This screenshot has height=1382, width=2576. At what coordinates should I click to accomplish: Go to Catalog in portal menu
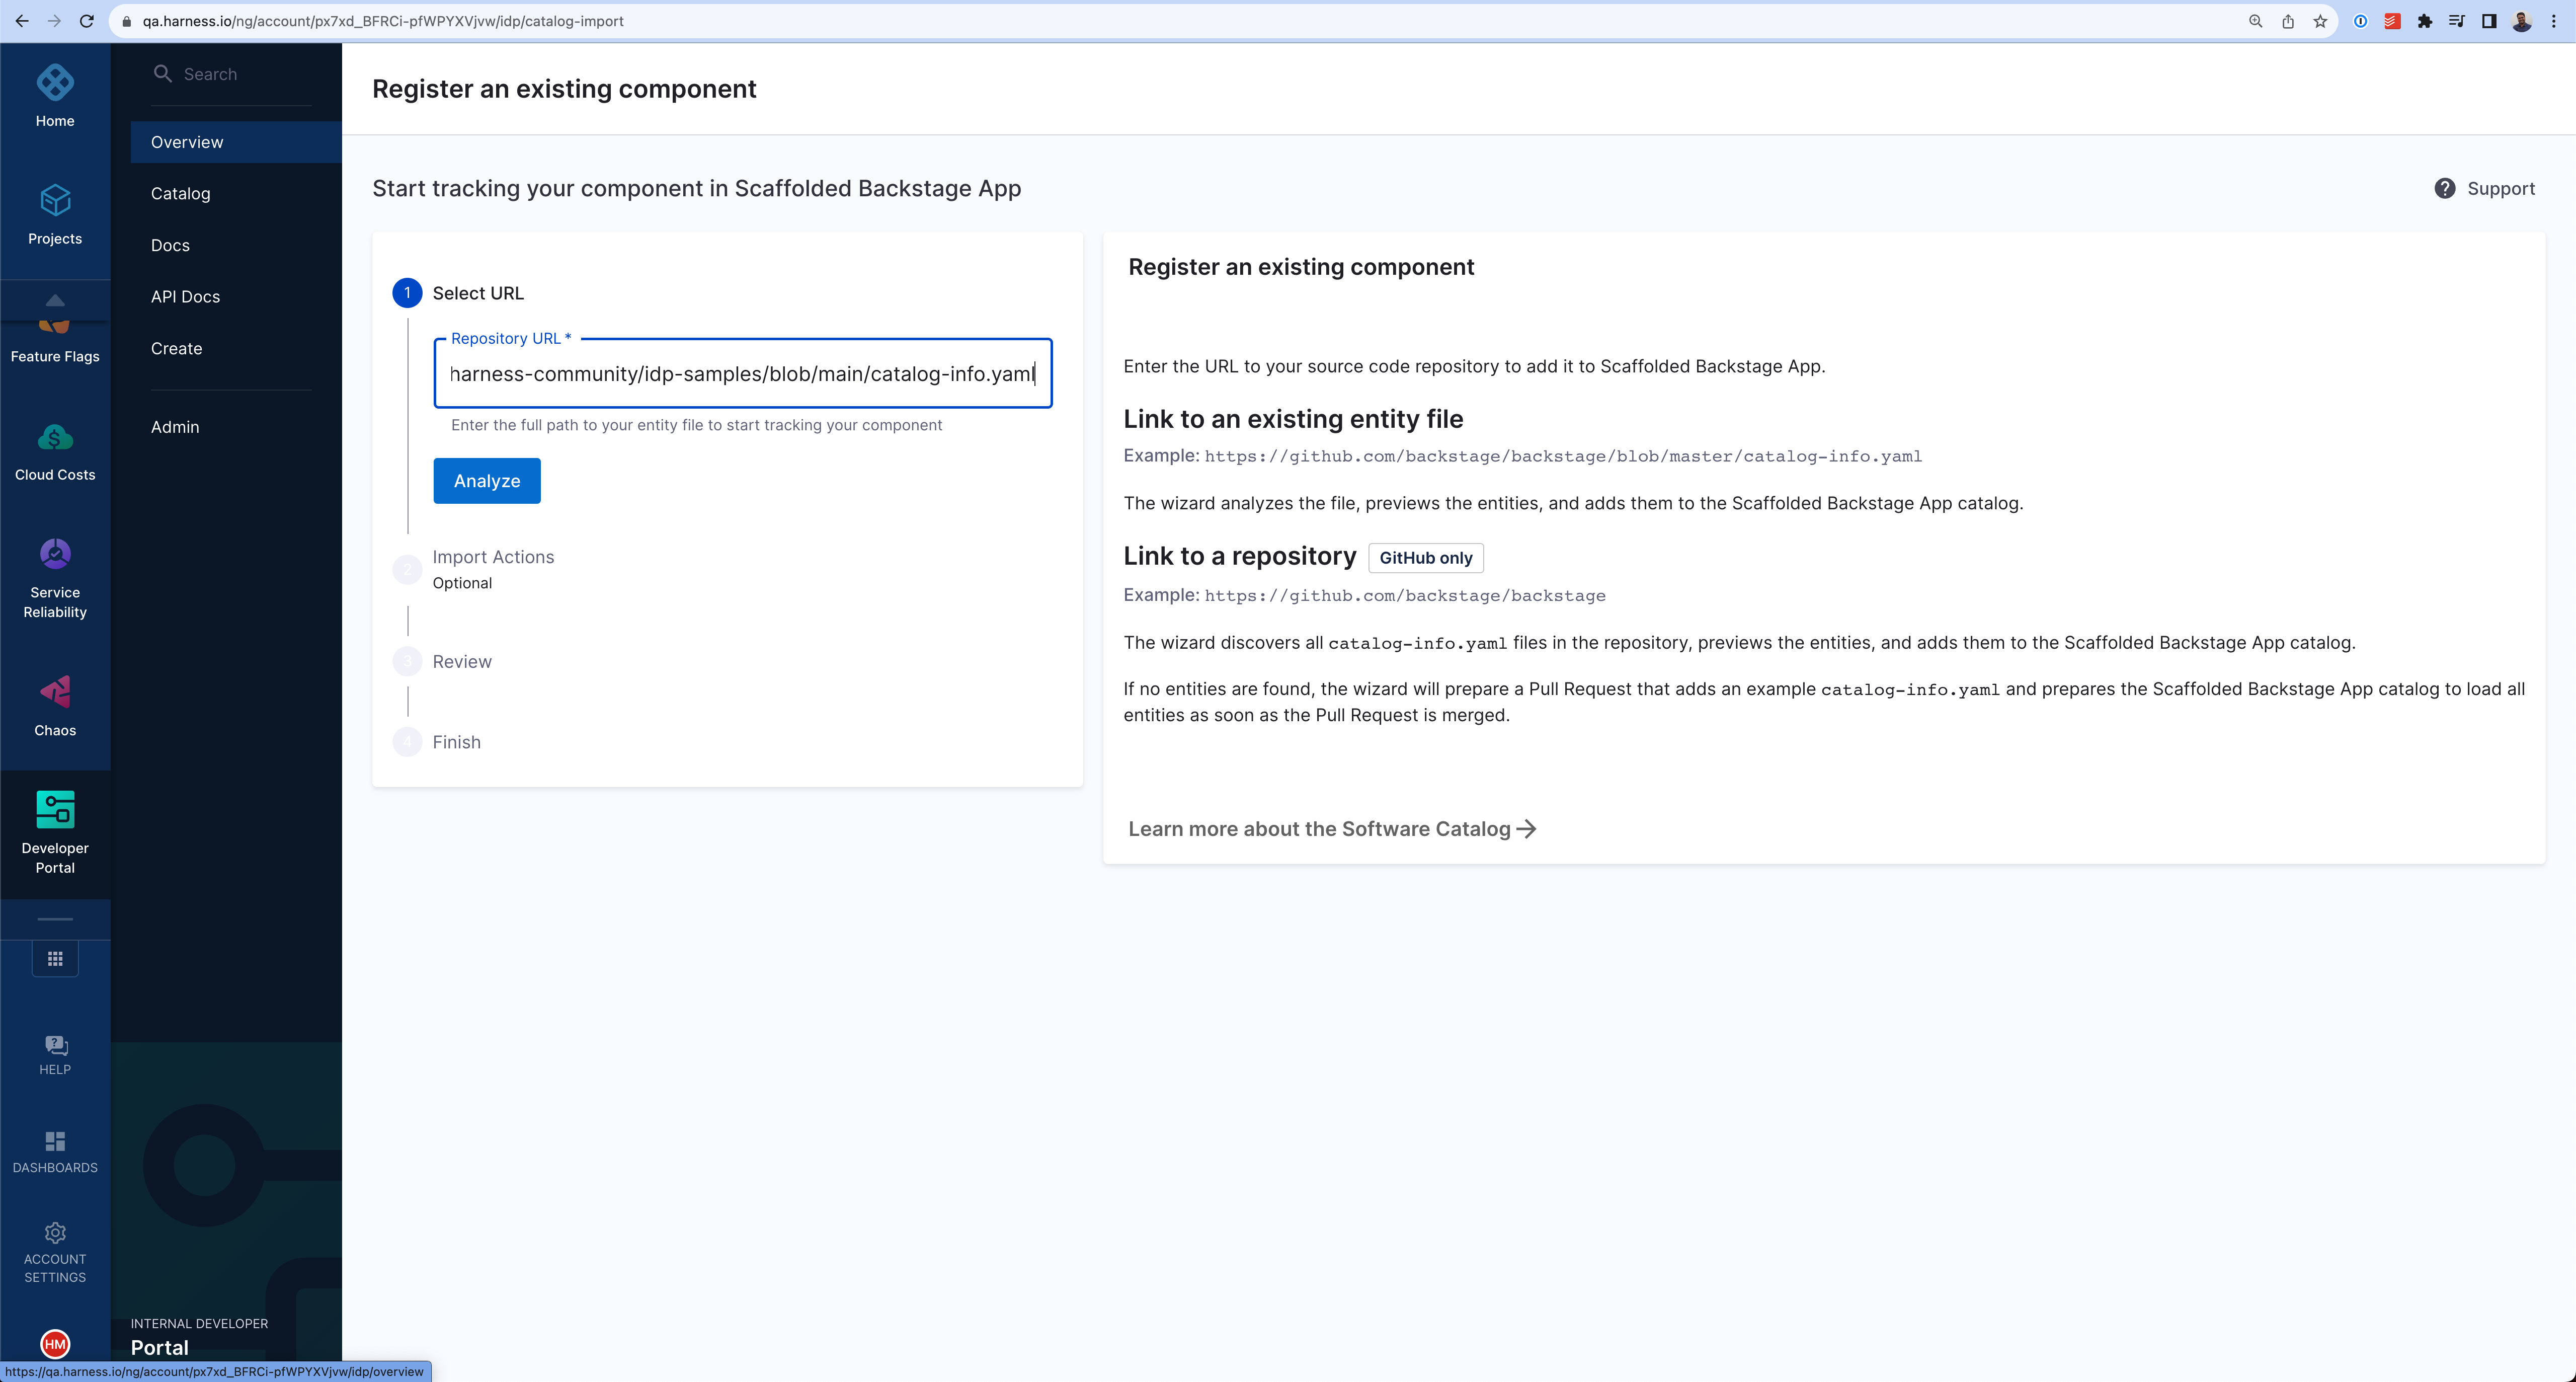click(x=180, y=193)
